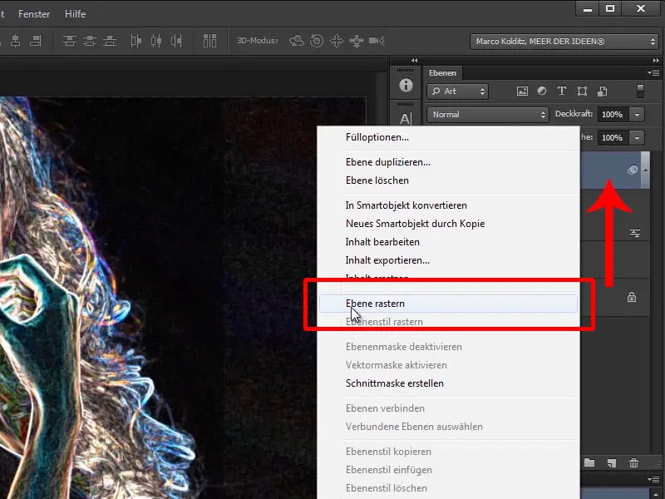Choose Ebene duplizieren... from context menu
This screenshot has height=499, width=665.
click(x=449, y=162)
